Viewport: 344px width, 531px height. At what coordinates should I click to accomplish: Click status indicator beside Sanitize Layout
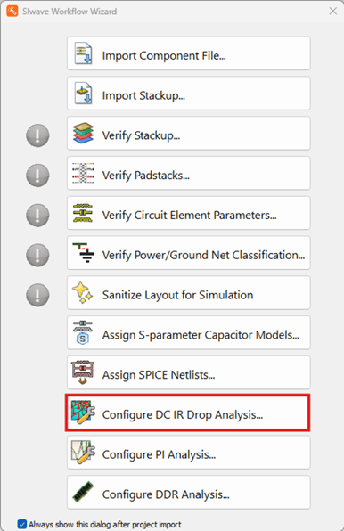click(37, 295)
